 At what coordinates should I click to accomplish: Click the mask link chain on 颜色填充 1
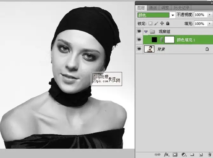(161, 40)
